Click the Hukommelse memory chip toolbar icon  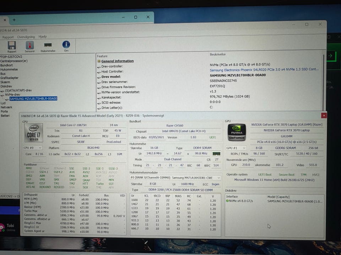click(48, 45)
